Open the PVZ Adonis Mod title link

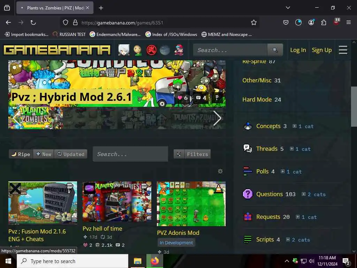(x=178, y=233)
